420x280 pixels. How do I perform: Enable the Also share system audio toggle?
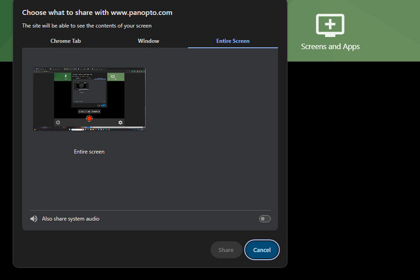click(x=265, y=219)
